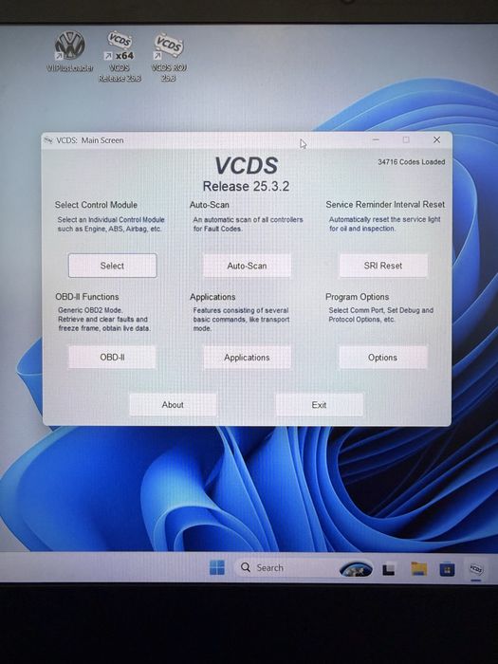Click the 'OBD-II Functions' heading
This screenshot has height=664, width=498.
pos(87,296)
